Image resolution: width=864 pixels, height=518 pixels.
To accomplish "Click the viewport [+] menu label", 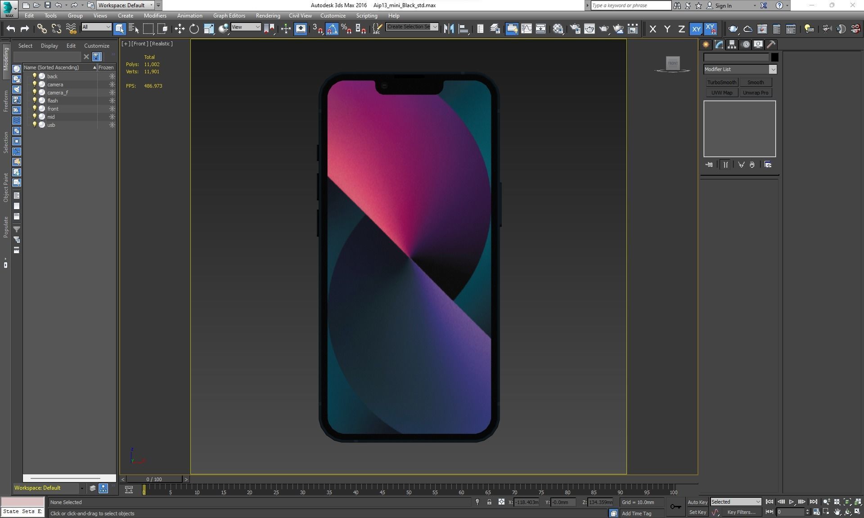I will pyautogui.click(x=126, y=44).
